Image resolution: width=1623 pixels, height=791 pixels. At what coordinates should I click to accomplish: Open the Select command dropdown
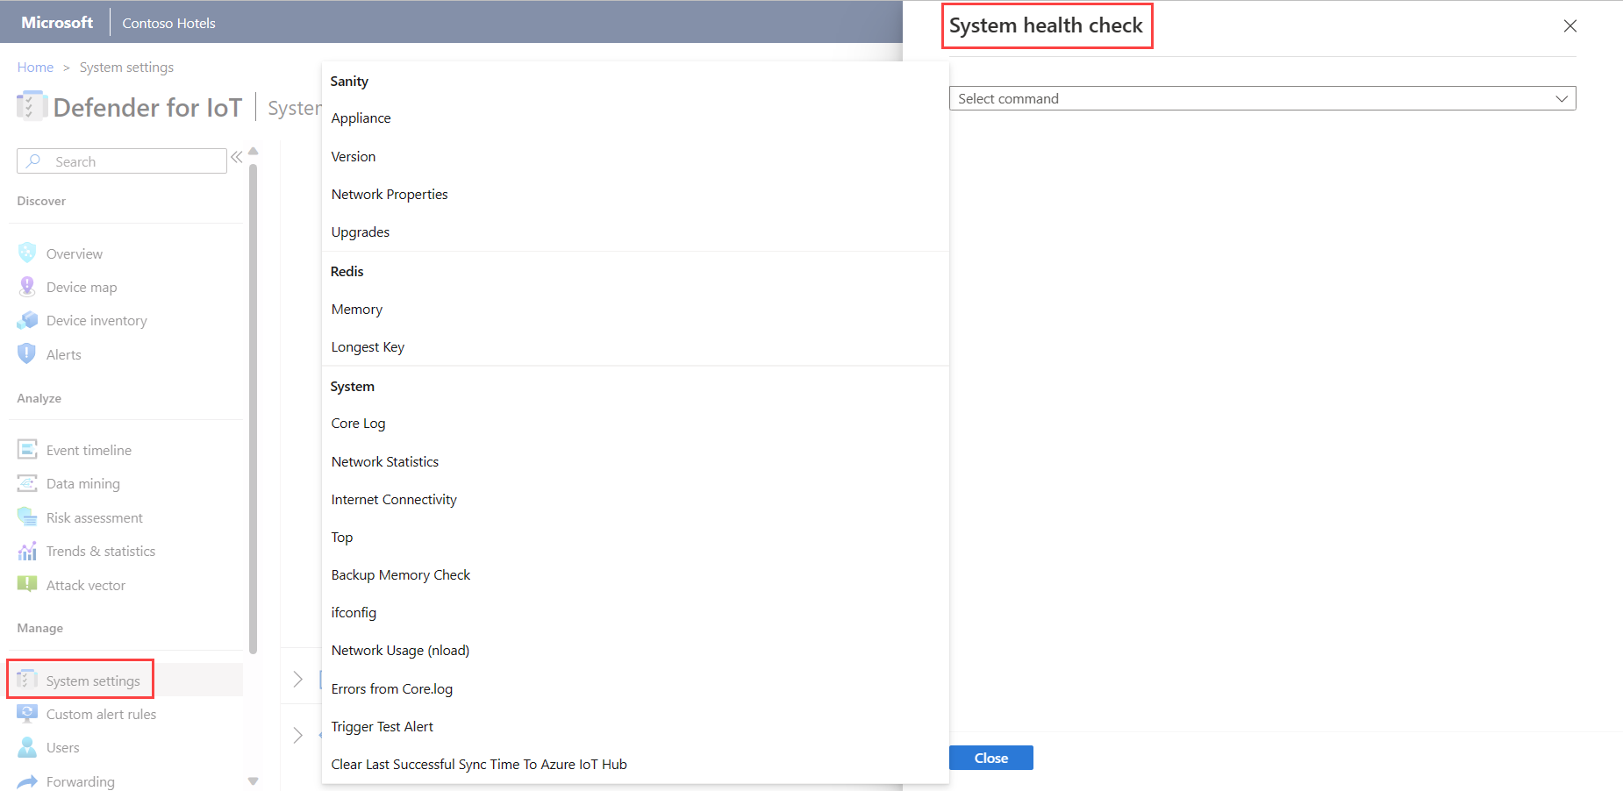click(x=1262, y=98)
